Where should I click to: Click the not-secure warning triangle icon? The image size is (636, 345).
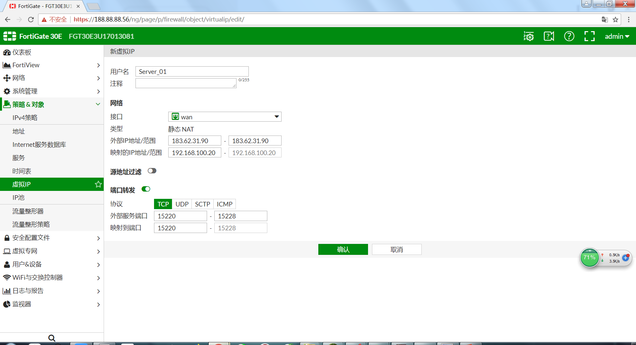click(44, 20)
